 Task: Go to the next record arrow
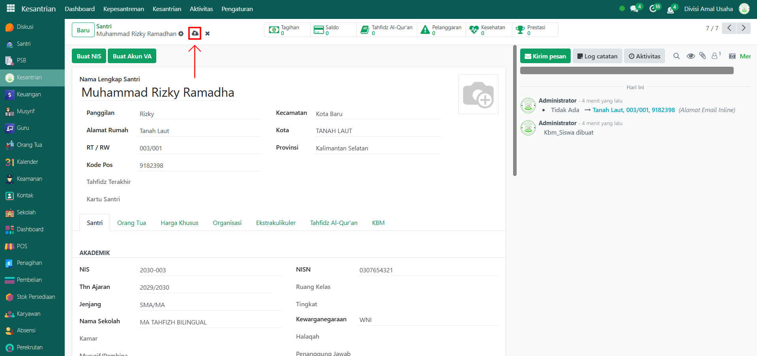pos(744,28)
